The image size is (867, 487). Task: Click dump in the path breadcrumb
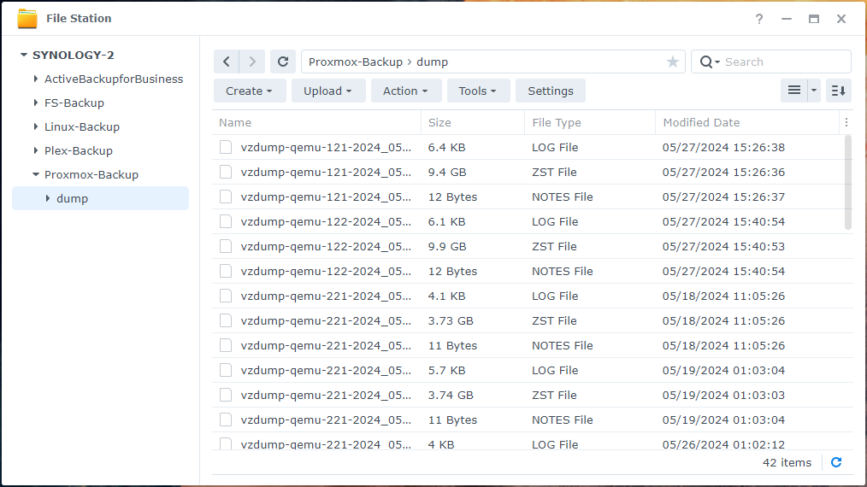tap(432, 62)
